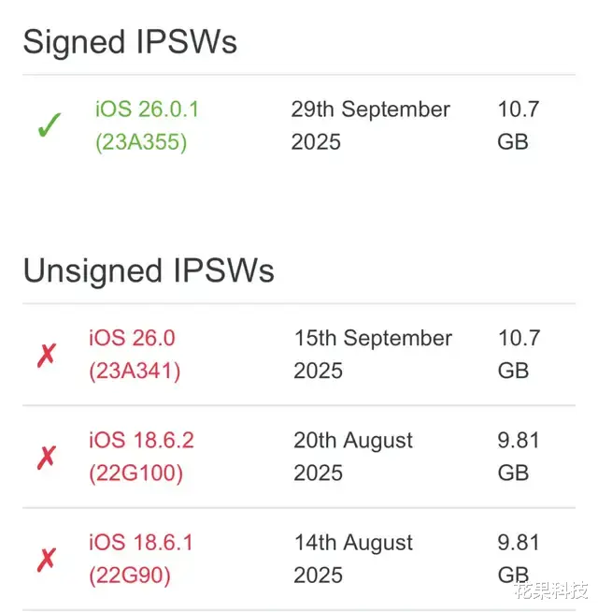
Task: Click the 10.7 GB size for iOS 26.0
Action: [518, 354]
